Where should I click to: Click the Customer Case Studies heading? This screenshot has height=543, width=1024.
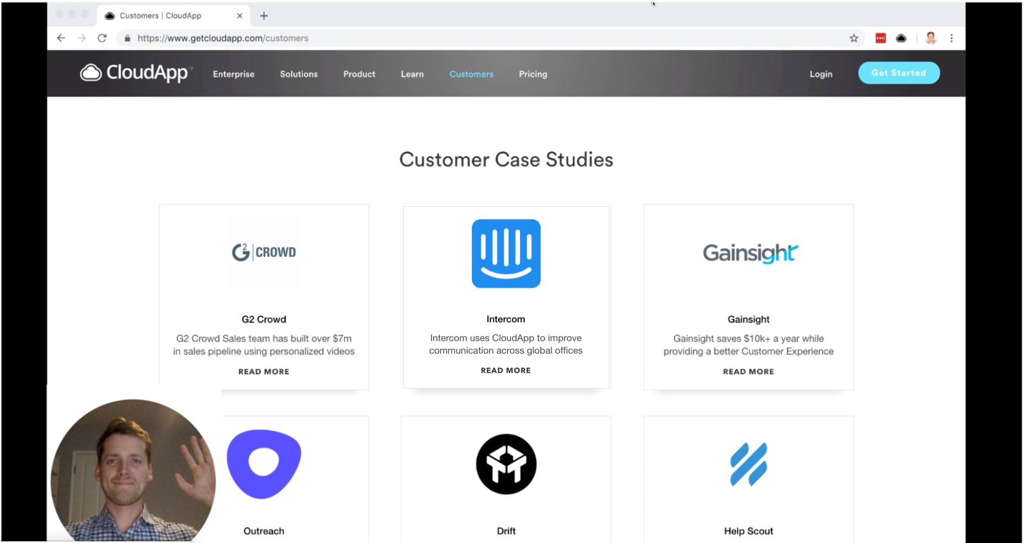pyautogui.click(x=506, y=159)
